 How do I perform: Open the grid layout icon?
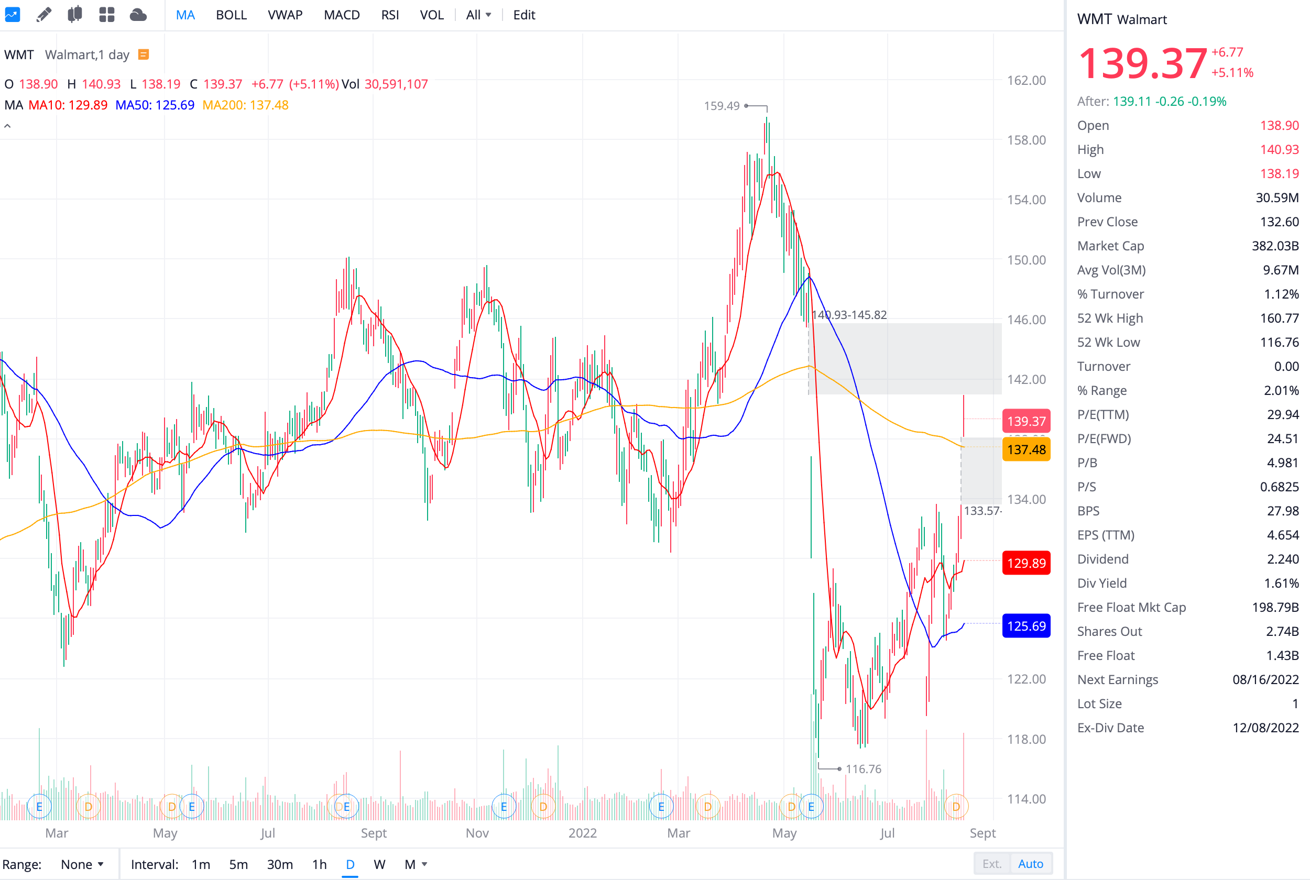coord(107,14)
